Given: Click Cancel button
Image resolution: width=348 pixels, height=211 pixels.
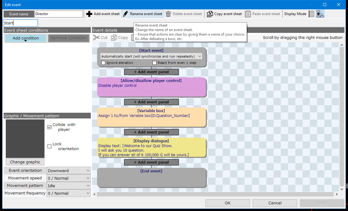Looking at the screenshot, I should [x=275, y=203].
